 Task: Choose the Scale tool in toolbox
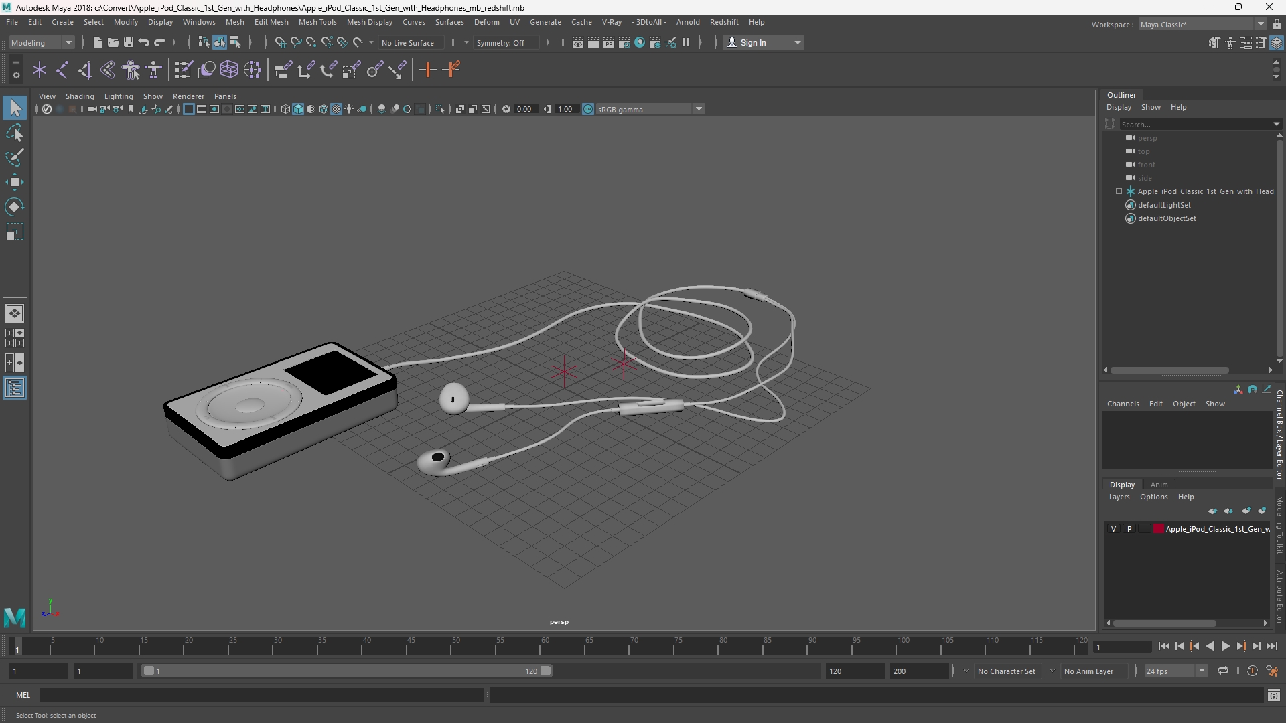pos(15,232)
